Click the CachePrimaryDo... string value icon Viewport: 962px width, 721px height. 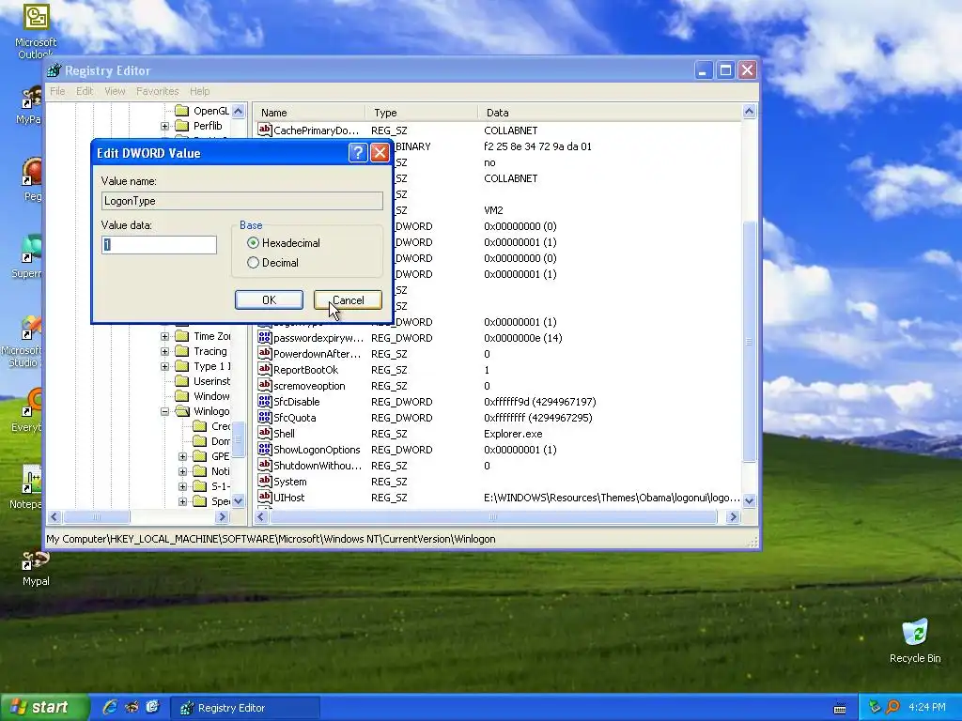(264, 130)
